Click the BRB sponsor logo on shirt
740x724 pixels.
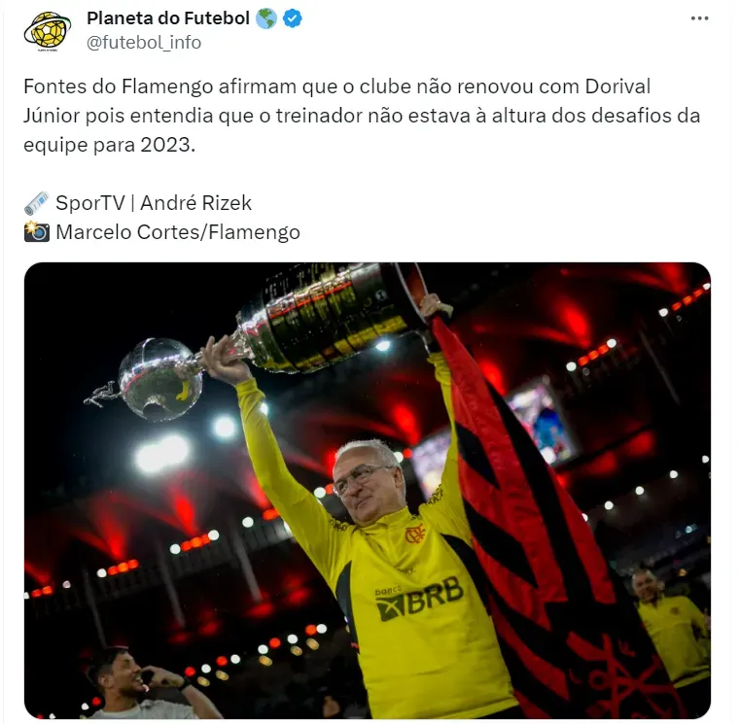point(419,600)
